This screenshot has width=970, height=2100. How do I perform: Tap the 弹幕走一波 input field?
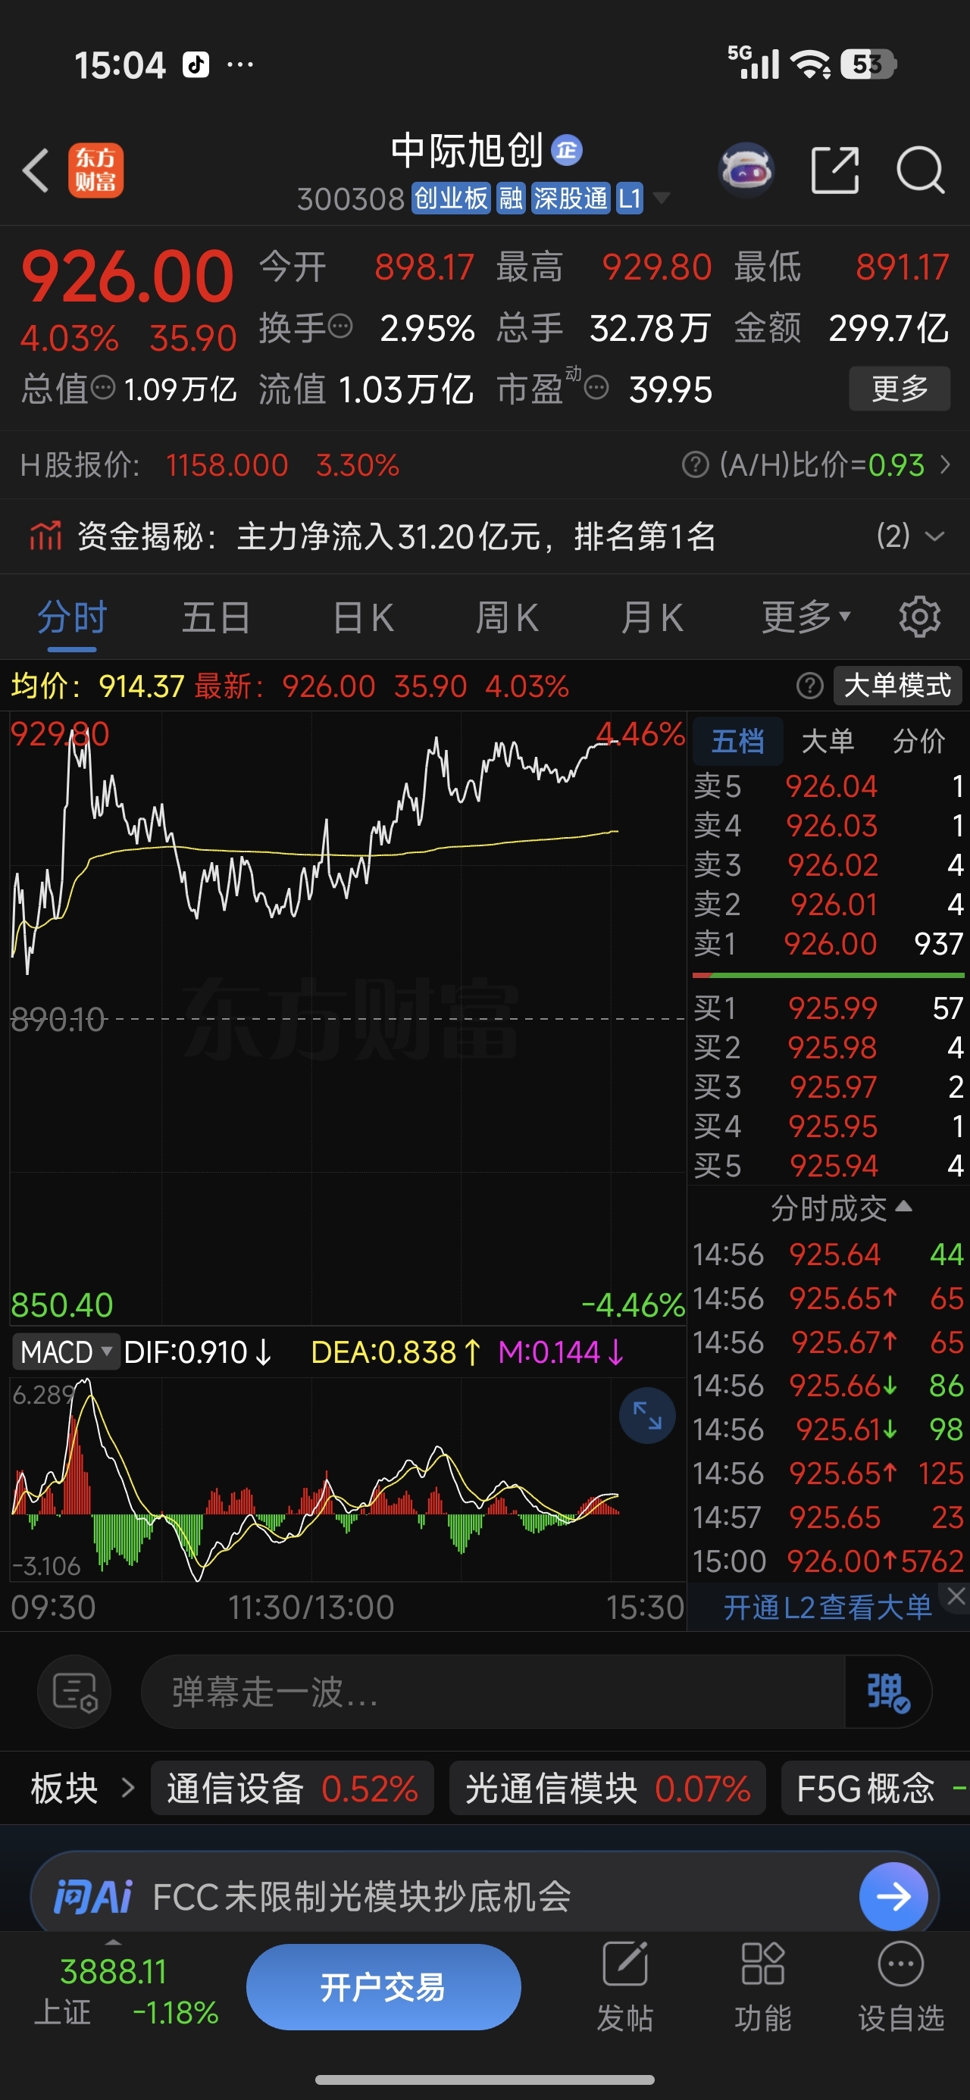coord(493,1692)
